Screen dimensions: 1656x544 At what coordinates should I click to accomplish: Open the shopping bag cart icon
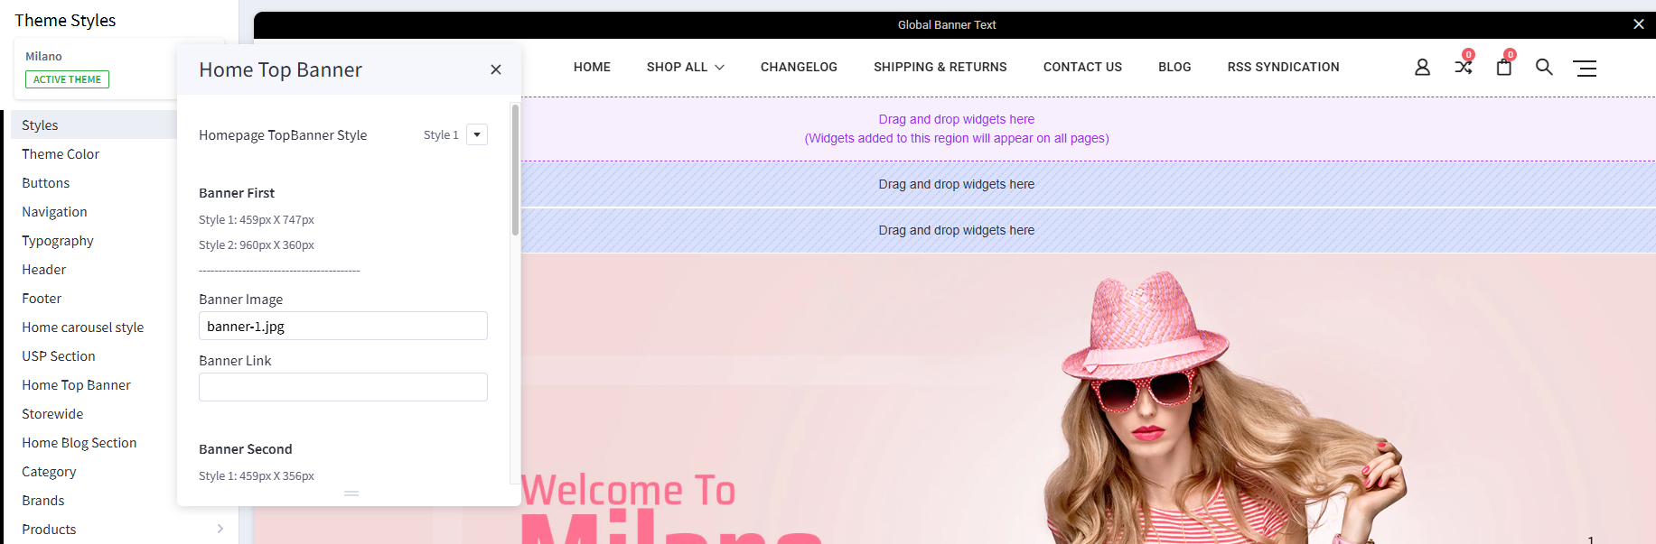[1504, 67]
